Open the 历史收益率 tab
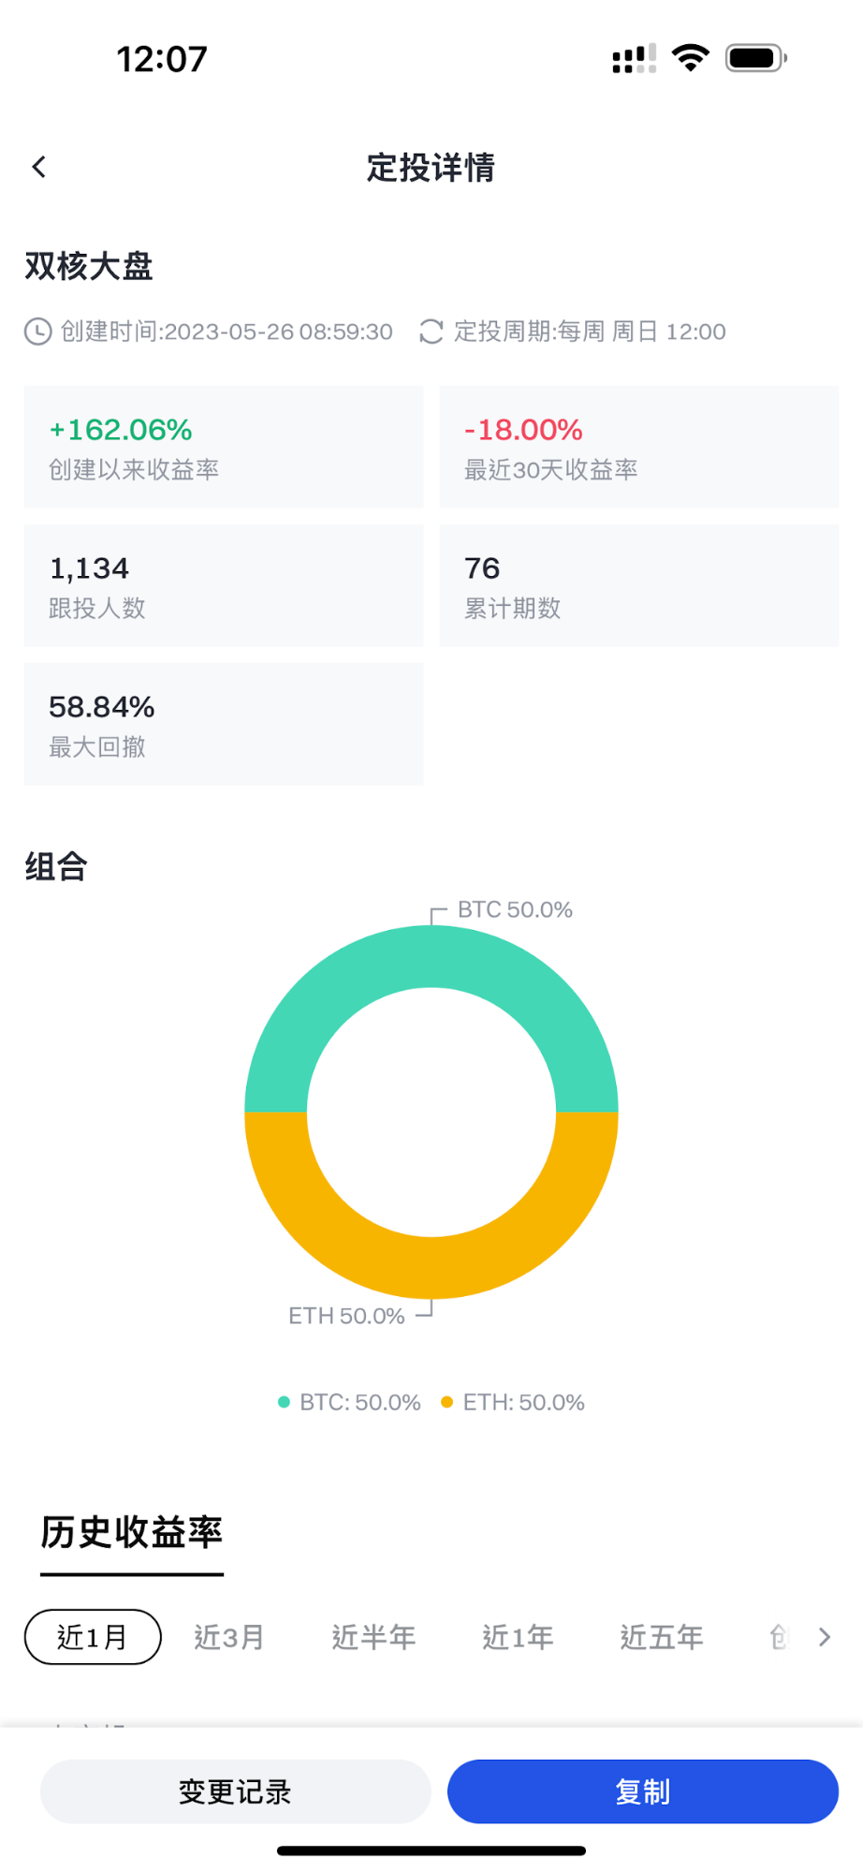This screenshot has height=1872, width=863. click(x=131, y=1533)
